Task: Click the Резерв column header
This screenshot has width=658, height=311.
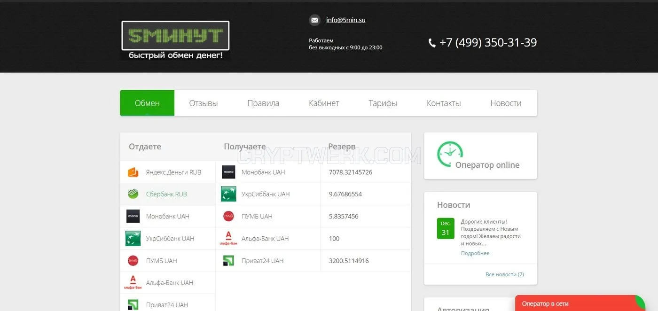Action: point(342,147)
